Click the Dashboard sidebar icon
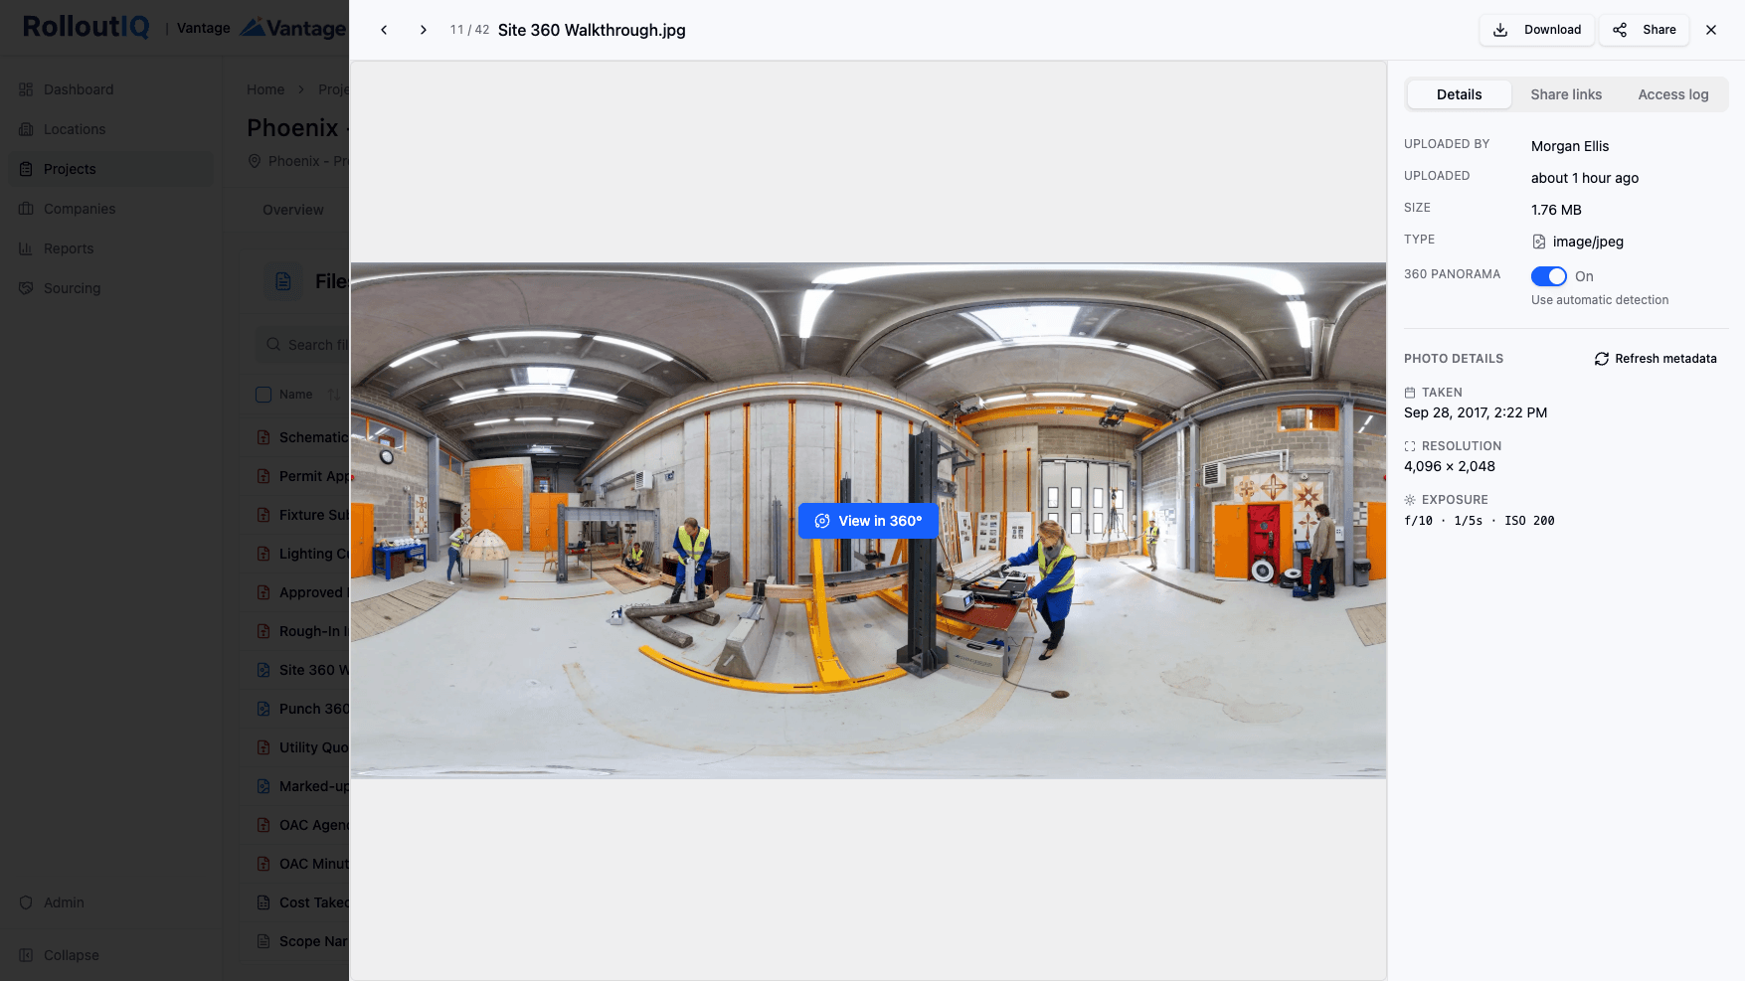This screenshot has height=981, width=1745. 26,89
